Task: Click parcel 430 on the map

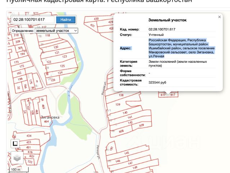Action: pyautogui.click(x=96, y=19)
